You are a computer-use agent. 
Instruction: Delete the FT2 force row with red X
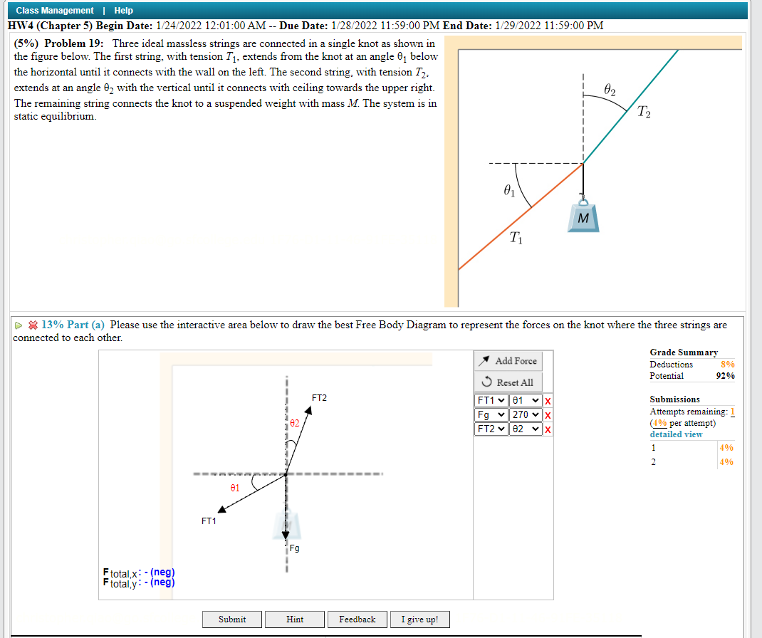point(548,429)
